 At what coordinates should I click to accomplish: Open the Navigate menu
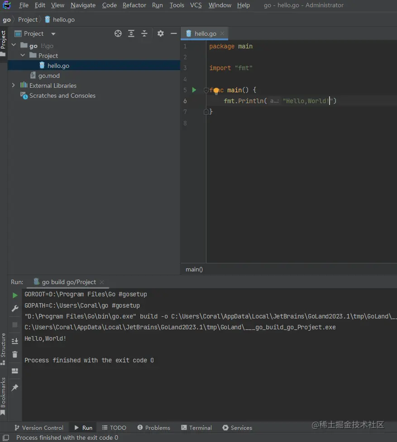[x=83, y=5]
